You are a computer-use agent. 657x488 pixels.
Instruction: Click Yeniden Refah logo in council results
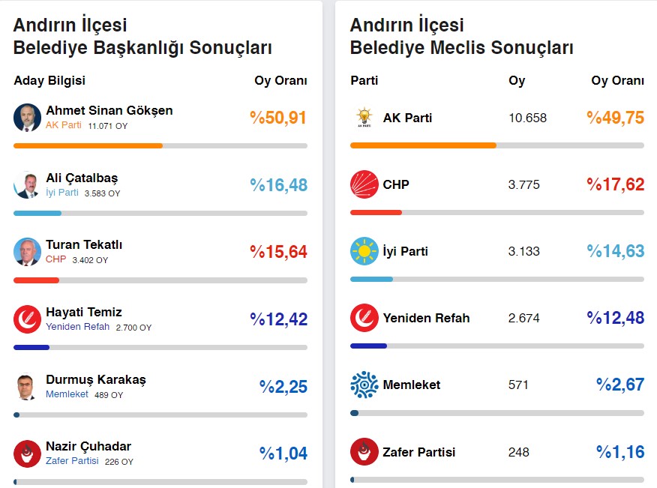coord(364,318)
